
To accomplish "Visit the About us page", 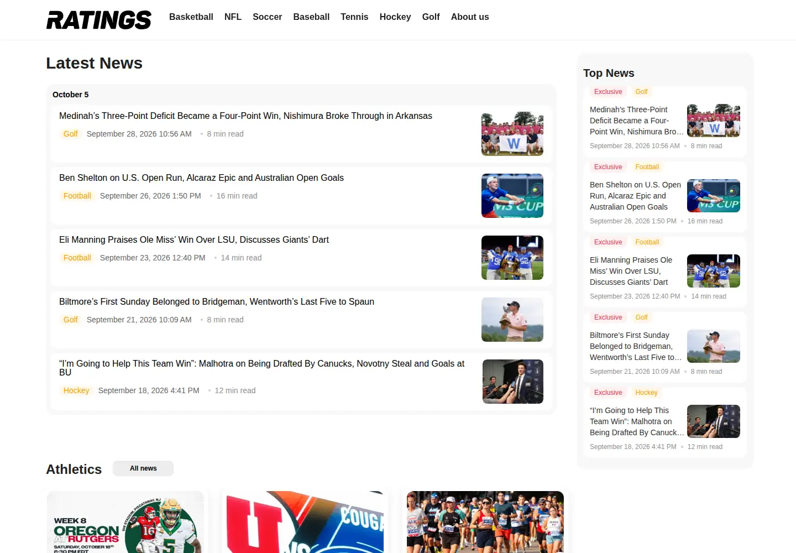I will click(470, 17).
